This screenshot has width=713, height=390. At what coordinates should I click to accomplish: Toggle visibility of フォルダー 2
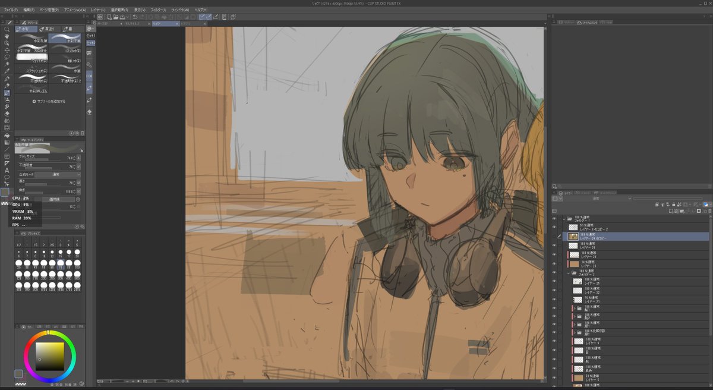pyautogui.click(x=559, y=273)
